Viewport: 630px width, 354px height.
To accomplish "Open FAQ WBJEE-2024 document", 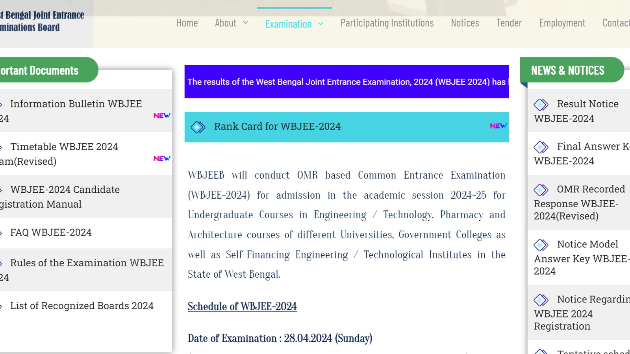I will tap(51, 232).
